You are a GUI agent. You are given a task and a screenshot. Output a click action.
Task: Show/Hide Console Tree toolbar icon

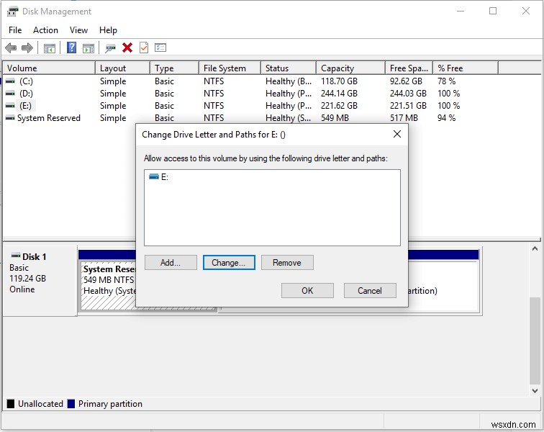(50, 48)
